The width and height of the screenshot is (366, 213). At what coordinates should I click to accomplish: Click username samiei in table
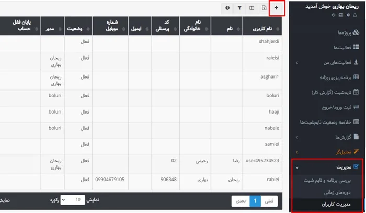[x=272, y=144]
